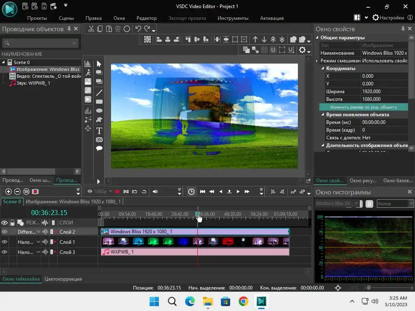
Task: Jump to the beginning of the scene
Action: tap(203, 192)
